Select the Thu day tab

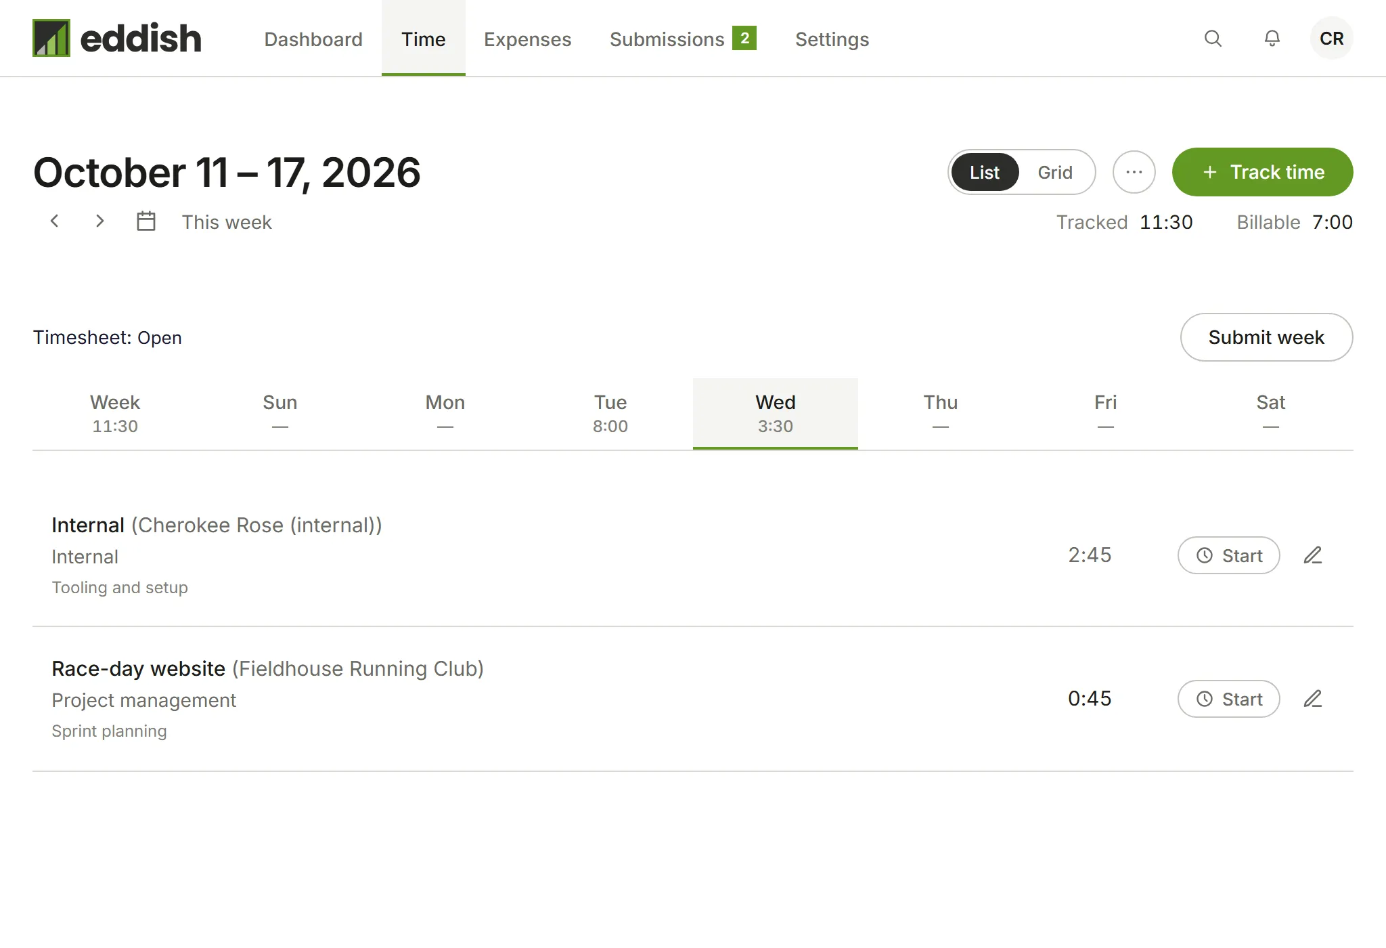[941, 413]
